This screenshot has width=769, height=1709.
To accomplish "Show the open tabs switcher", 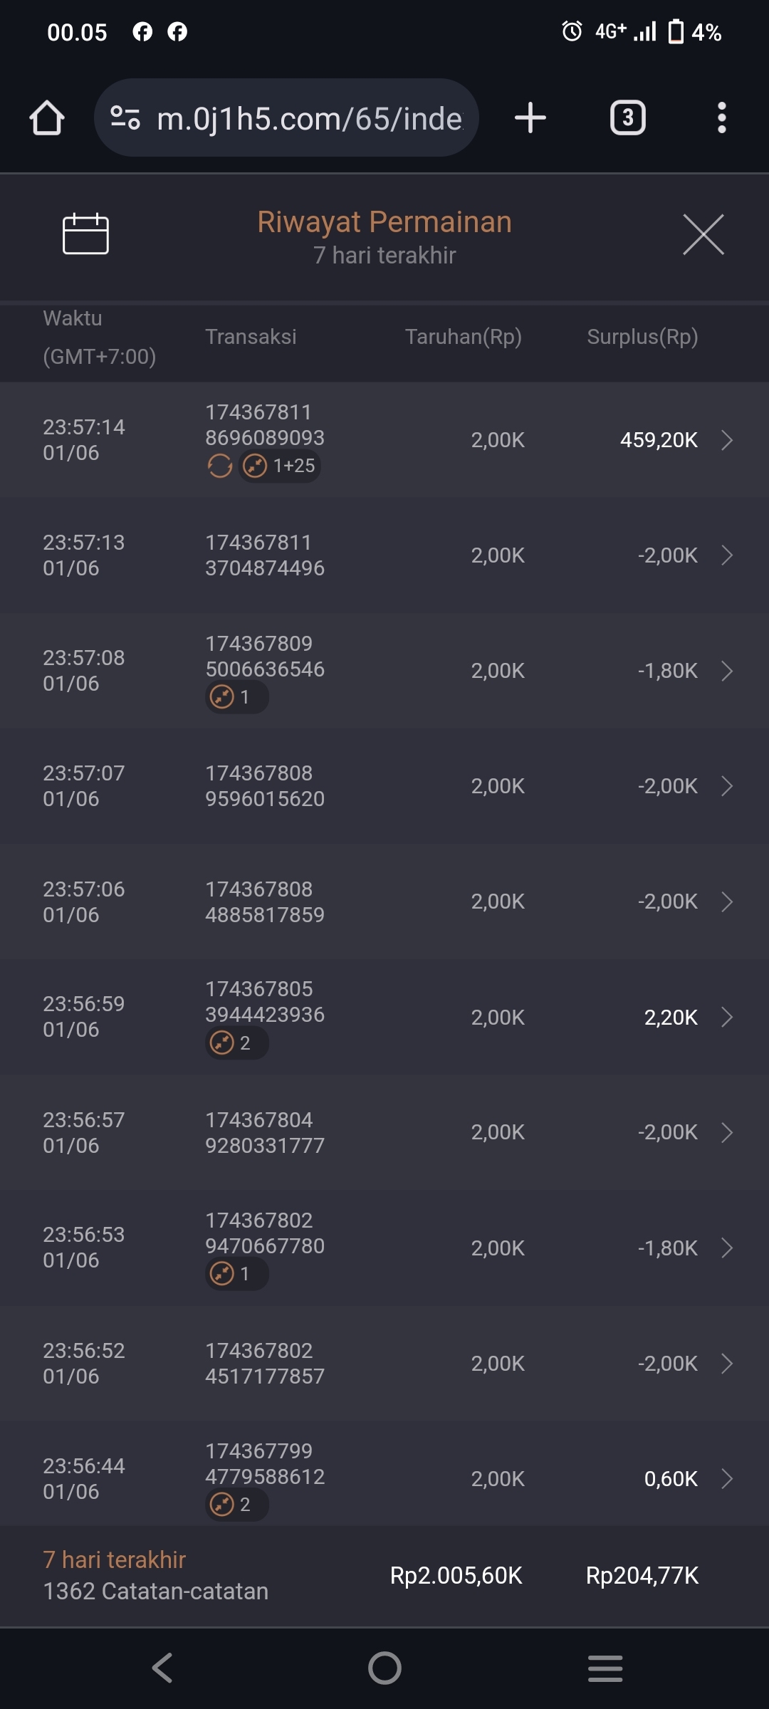I will (627, 117).
